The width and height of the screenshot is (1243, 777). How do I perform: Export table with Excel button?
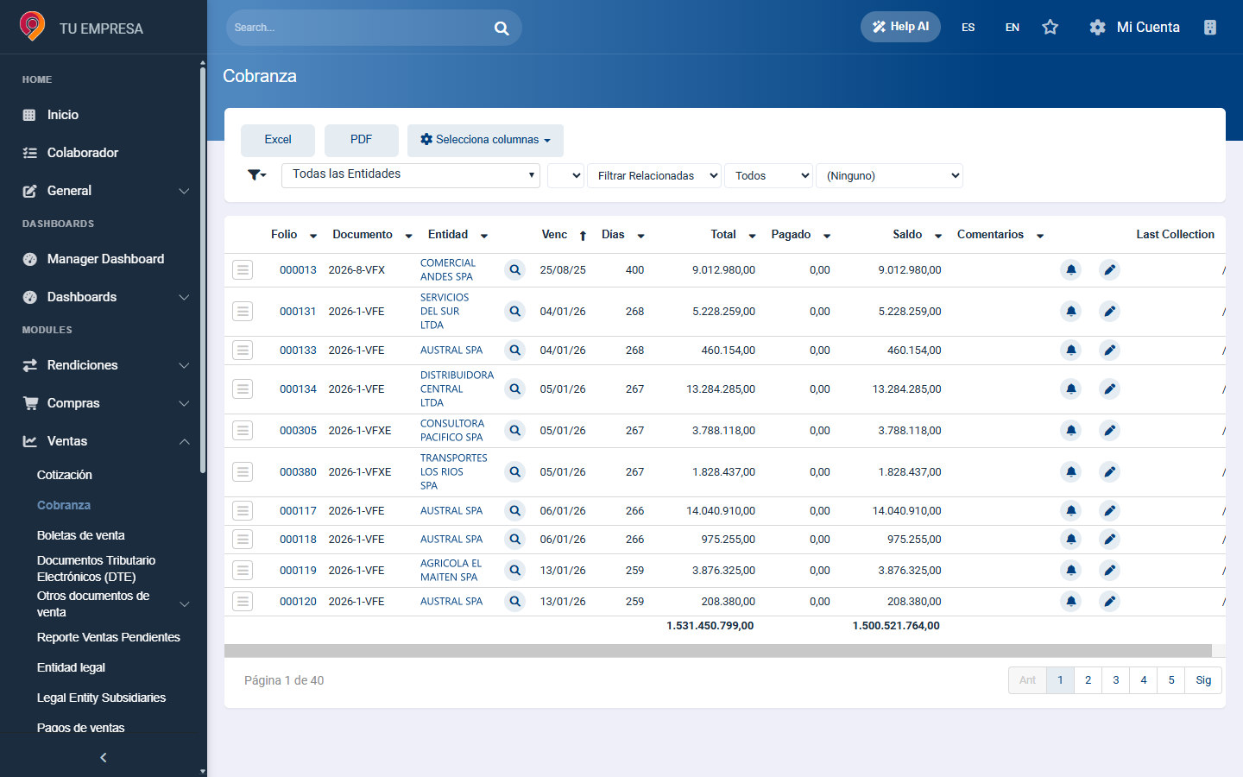(x=278, y=140)
